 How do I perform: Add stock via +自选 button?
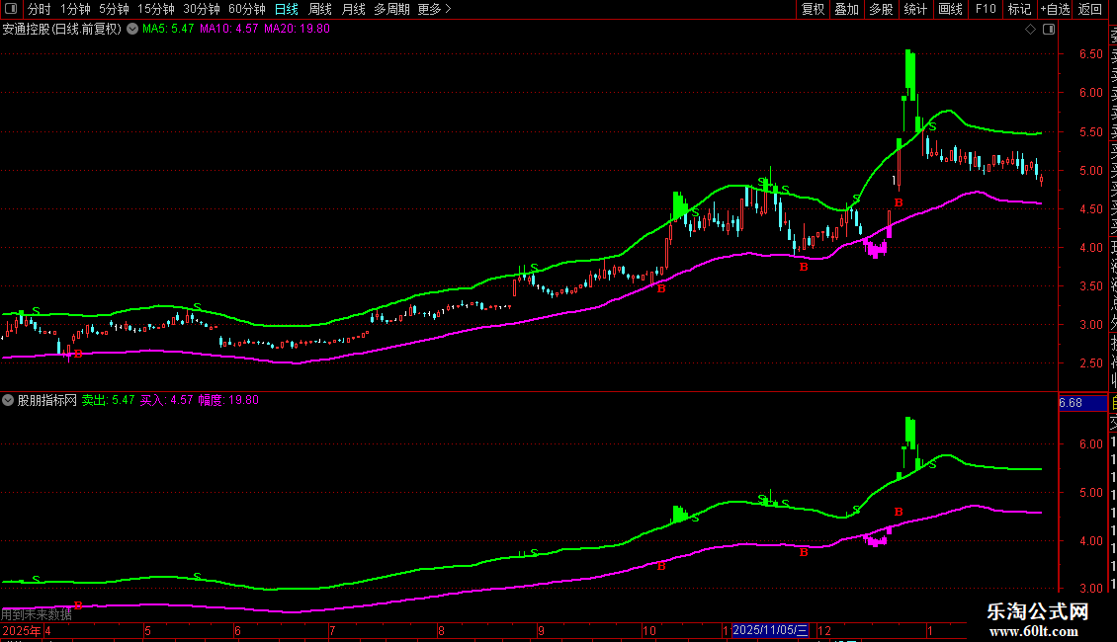tap(1055, 9)
